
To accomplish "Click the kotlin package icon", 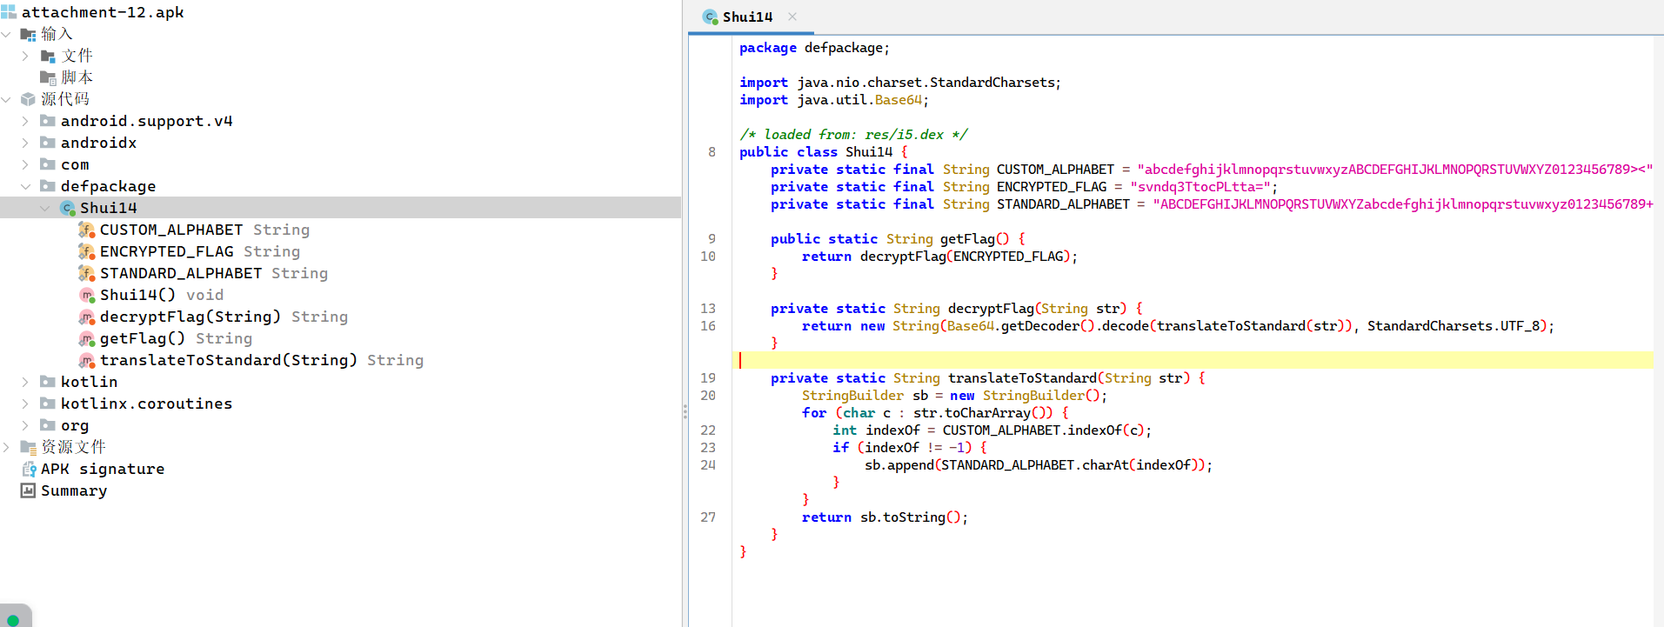I will pos(48,382).
